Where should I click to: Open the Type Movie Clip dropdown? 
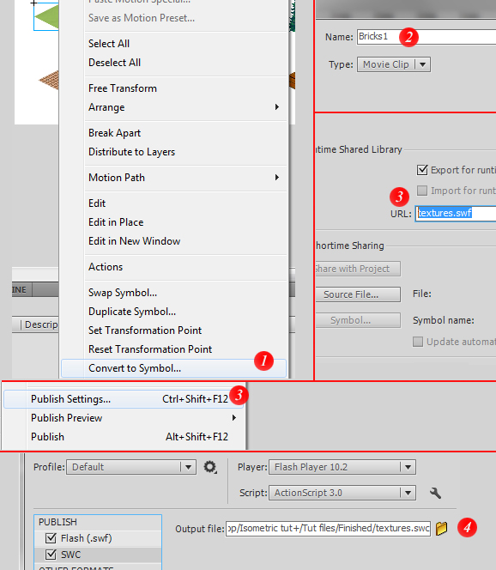394,64
